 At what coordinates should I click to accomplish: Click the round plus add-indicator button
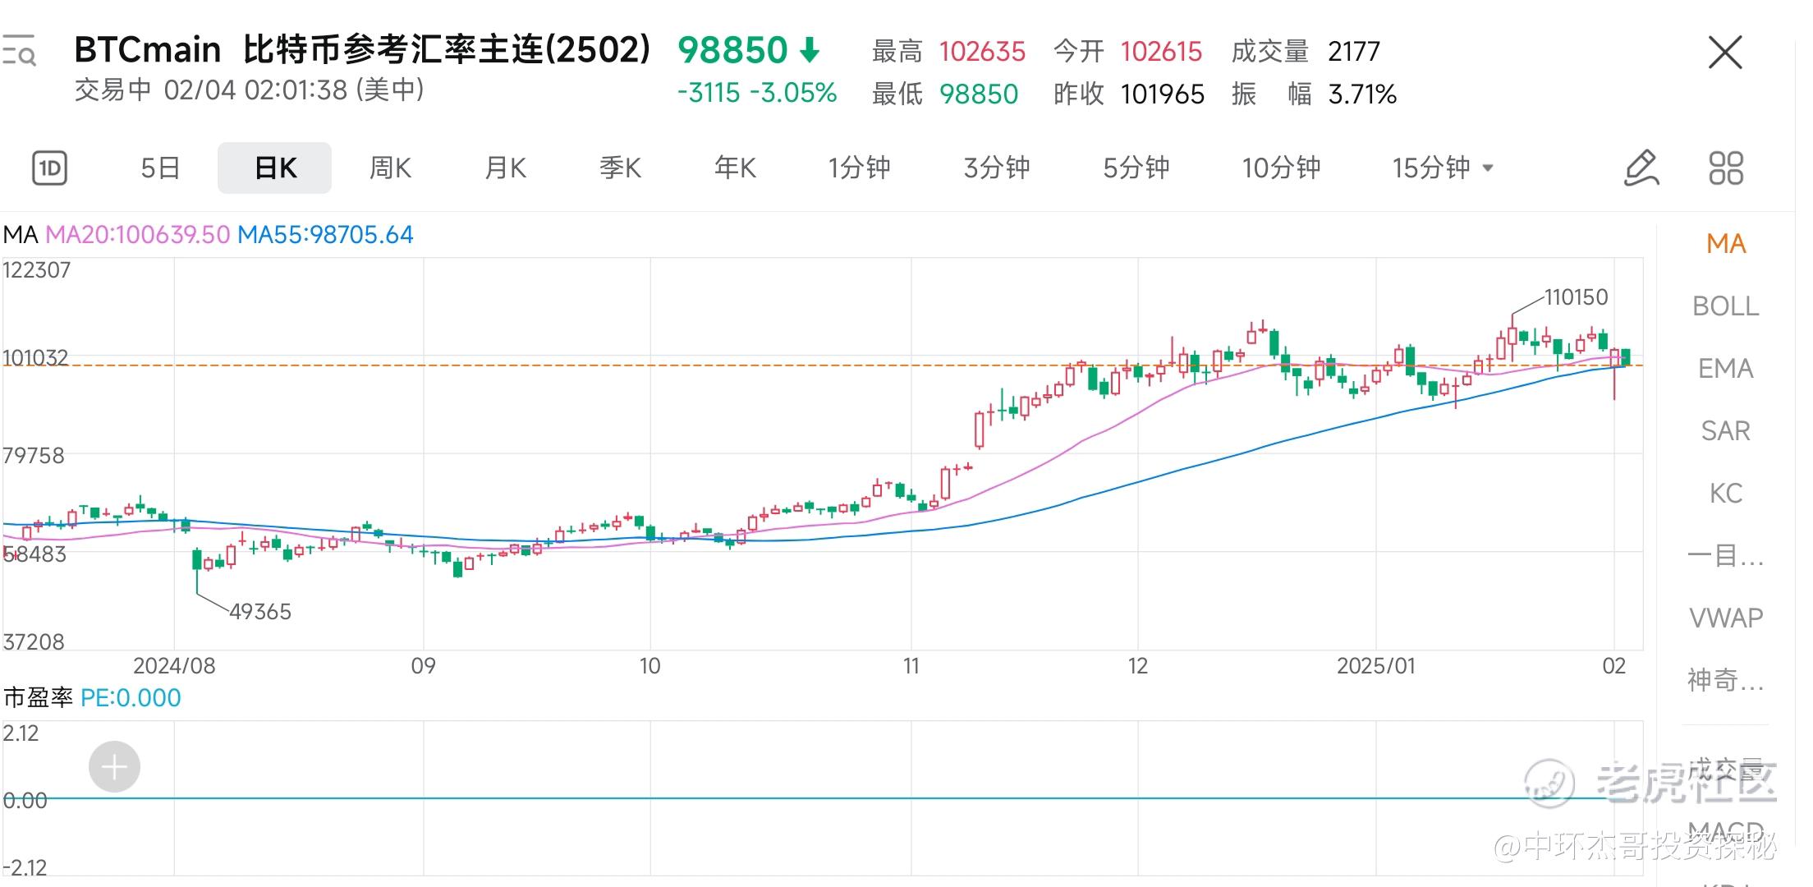pos(114,767)
